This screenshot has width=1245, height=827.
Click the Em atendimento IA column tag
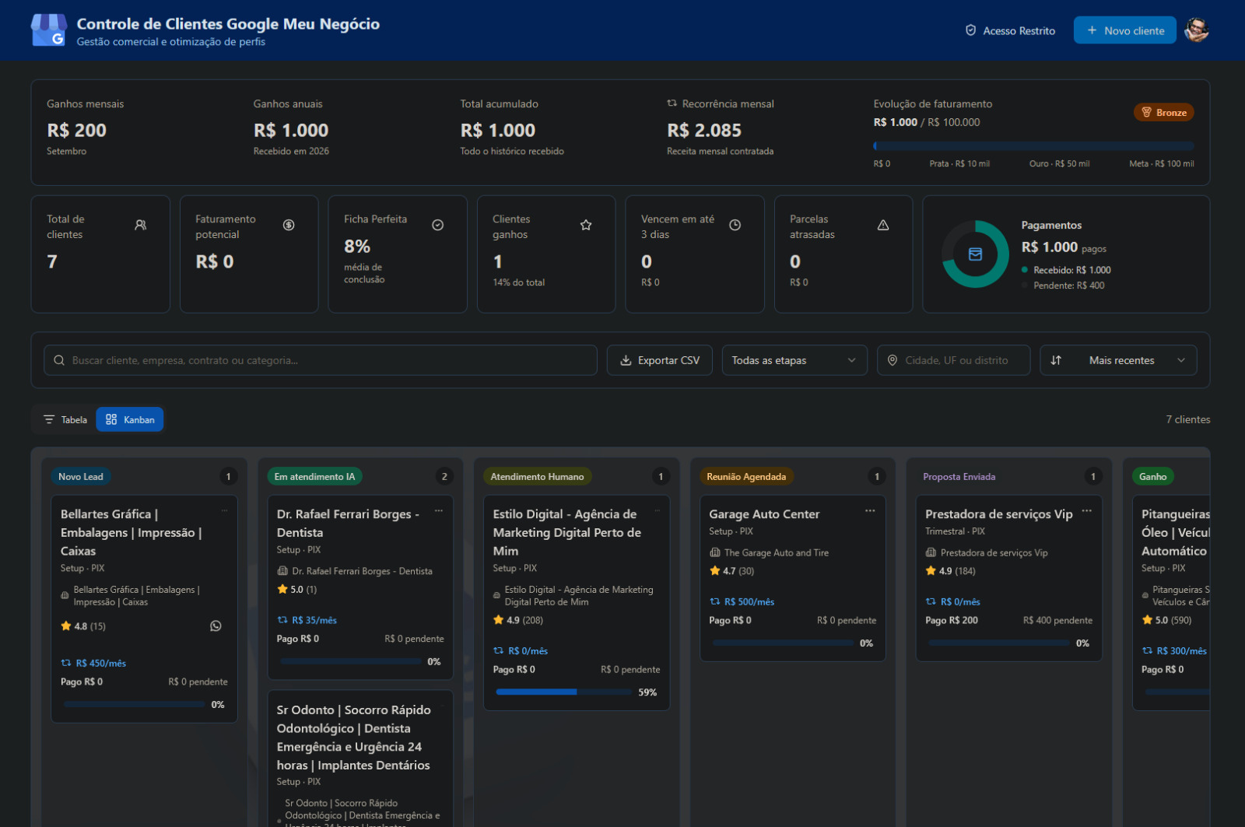(314, 477)
